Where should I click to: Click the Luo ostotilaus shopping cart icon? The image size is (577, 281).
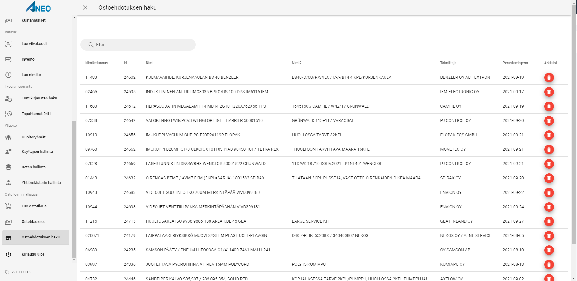(8, 206)
